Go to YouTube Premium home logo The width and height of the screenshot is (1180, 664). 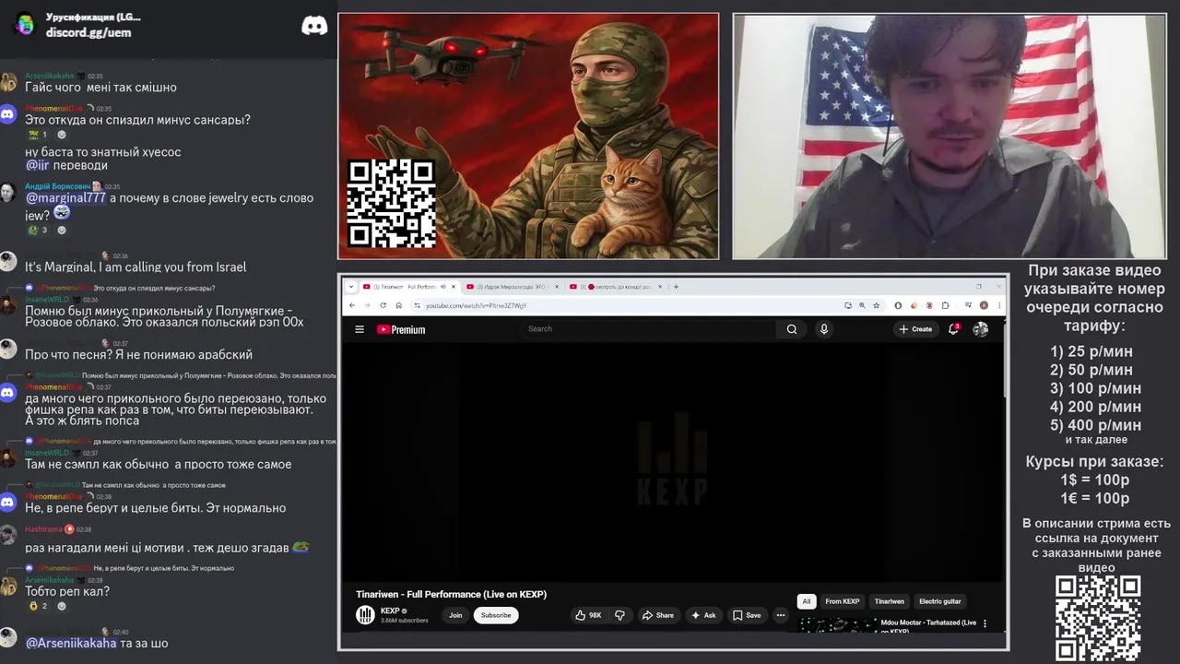pos(401,329)
